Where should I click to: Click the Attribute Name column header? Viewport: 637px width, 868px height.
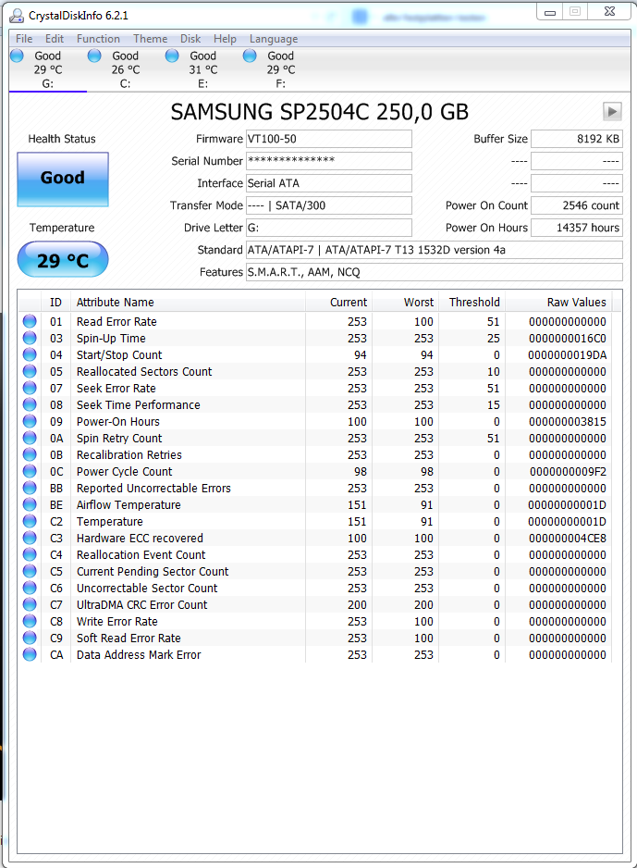pyautogui.click(x=188, y=303)
